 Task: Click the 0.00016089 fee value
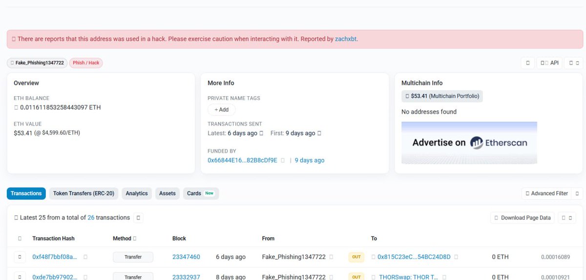pyautogui.click(x=555, y=257)
